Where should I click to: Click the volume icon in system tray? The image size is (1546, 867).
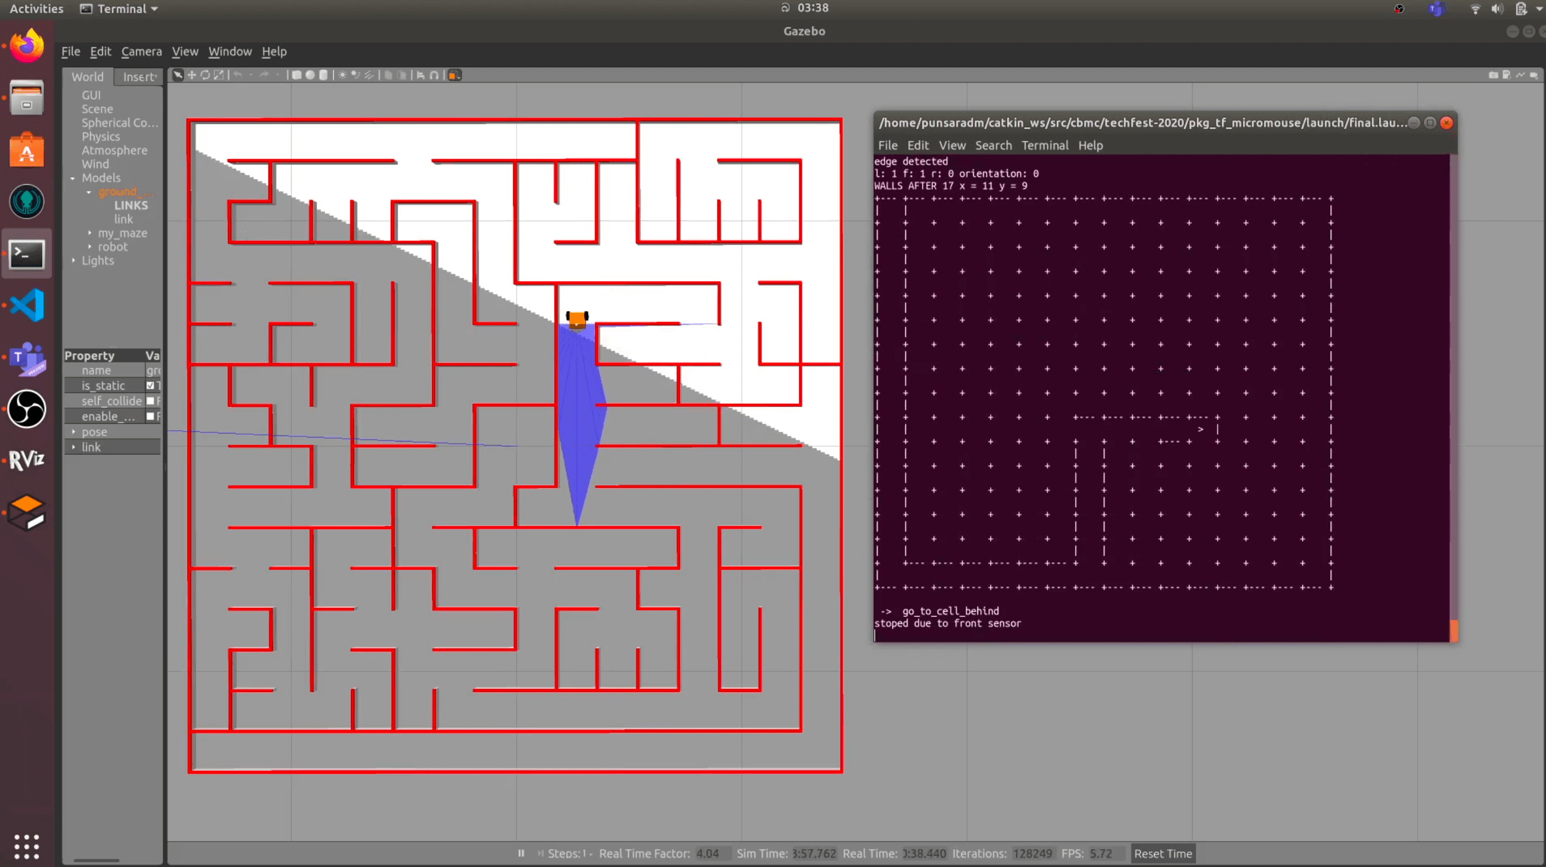(1498, 9)
